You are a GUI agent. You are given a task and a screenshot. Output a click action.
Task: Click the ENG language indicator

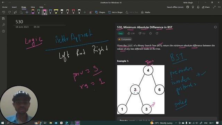206,123
